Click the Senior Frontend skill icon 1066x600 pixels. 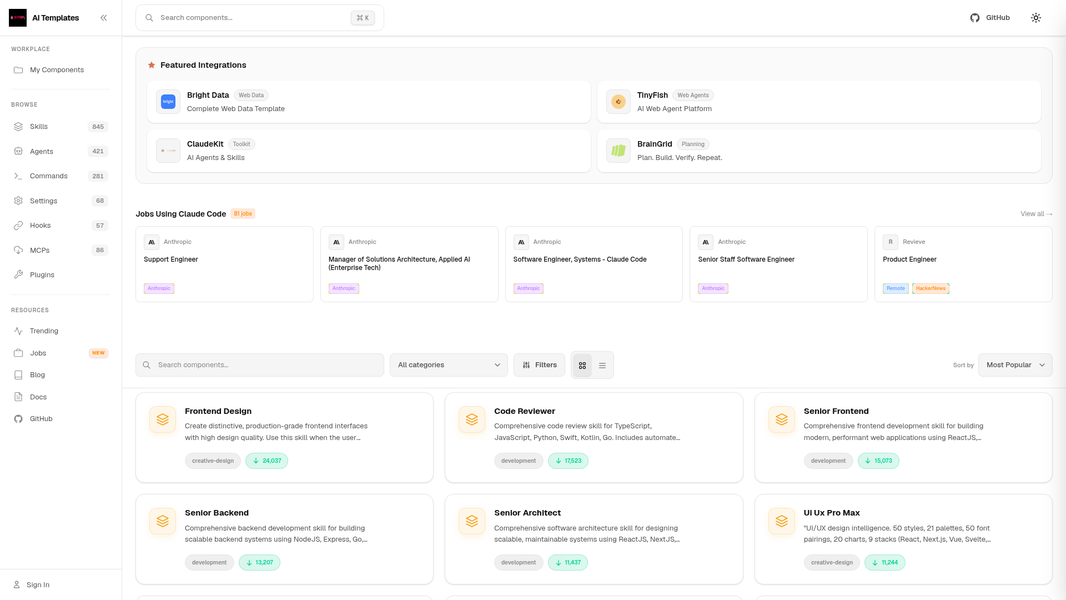(782, 419)
